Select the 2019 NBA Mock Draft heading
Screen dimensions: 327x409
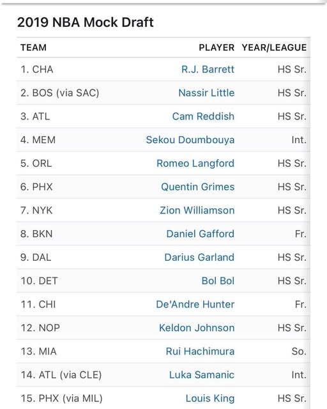86,22
